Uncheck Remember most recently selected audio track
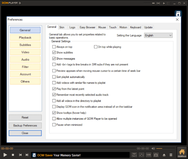 point(54,95)
